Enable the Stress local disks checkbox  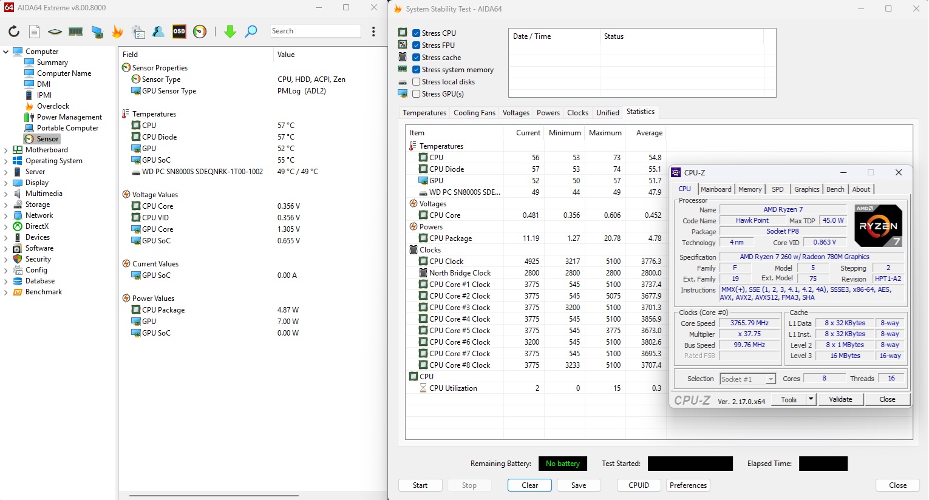coord(416,82)
